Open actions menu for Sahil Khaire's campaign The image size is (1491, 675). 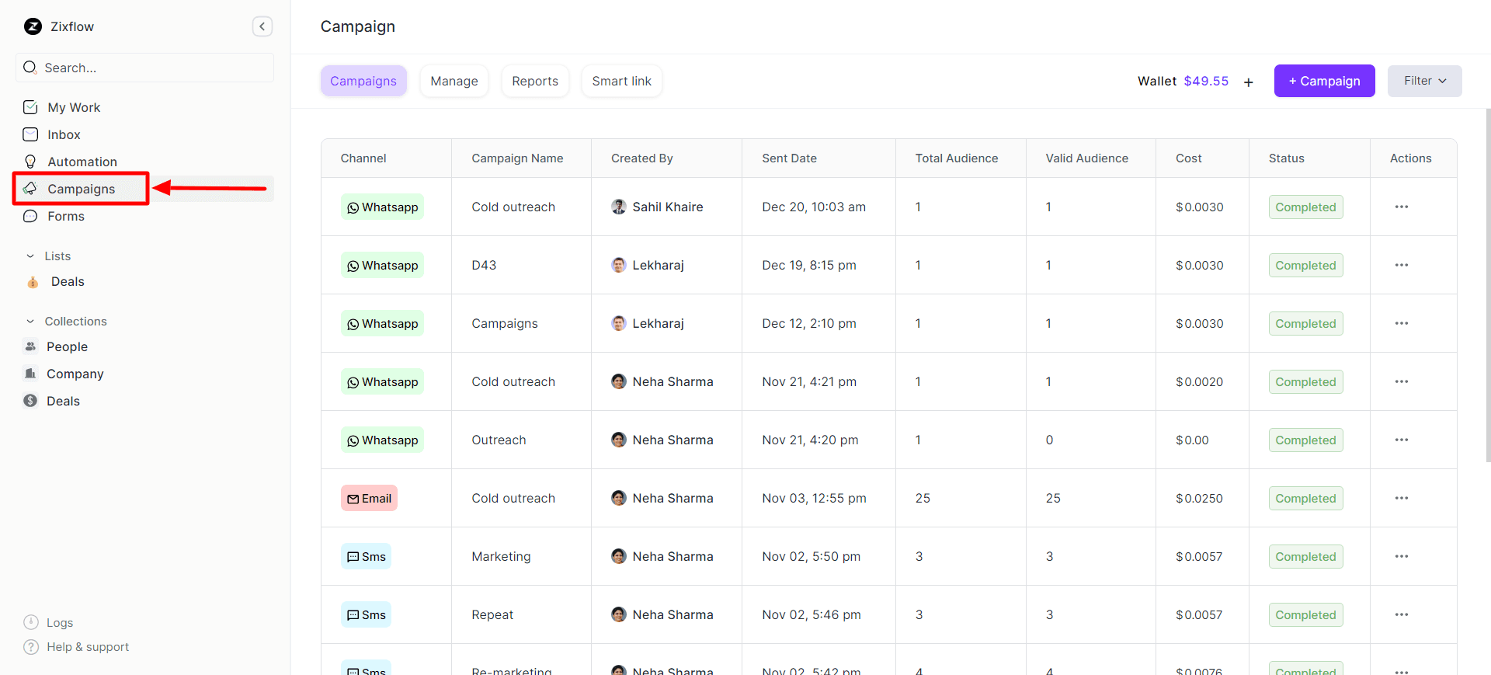click(1401, 207)
